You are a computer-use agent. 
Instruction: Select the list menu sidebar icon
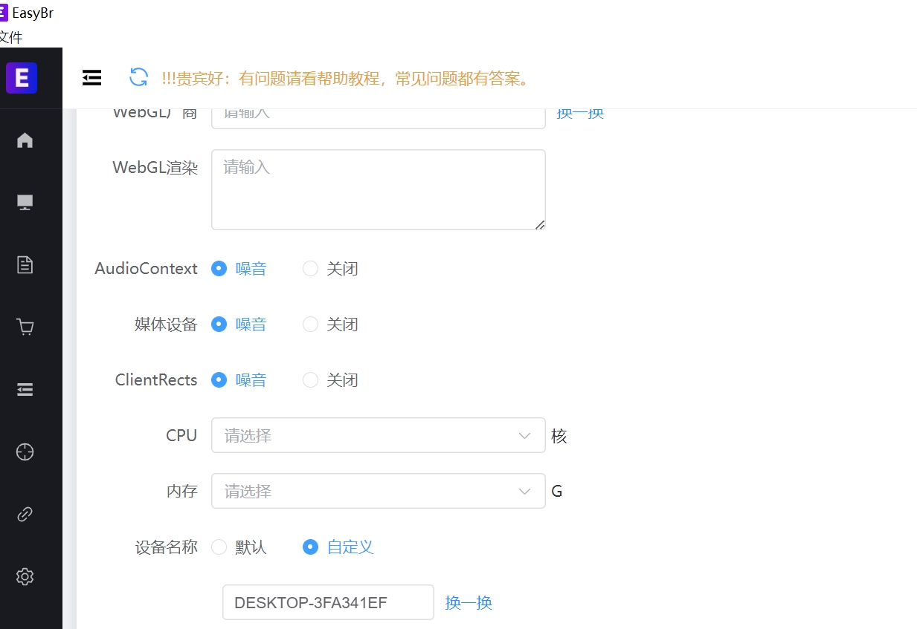pyautogui.click(x=25, y=388)
